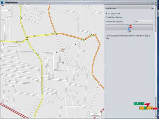Click the side panel scrollbar up arrow
Screen dimensions: 159x119
[x=156, y=6]
